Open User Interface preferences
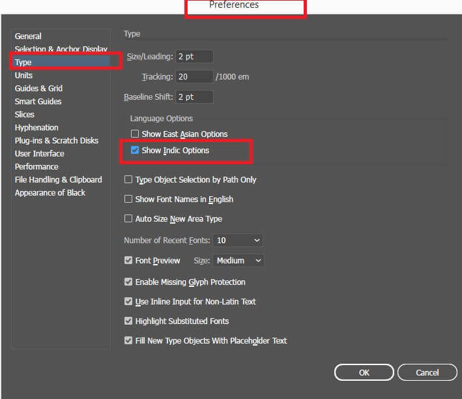The height and width of the screenshot is (399, 462). point(40,154)
